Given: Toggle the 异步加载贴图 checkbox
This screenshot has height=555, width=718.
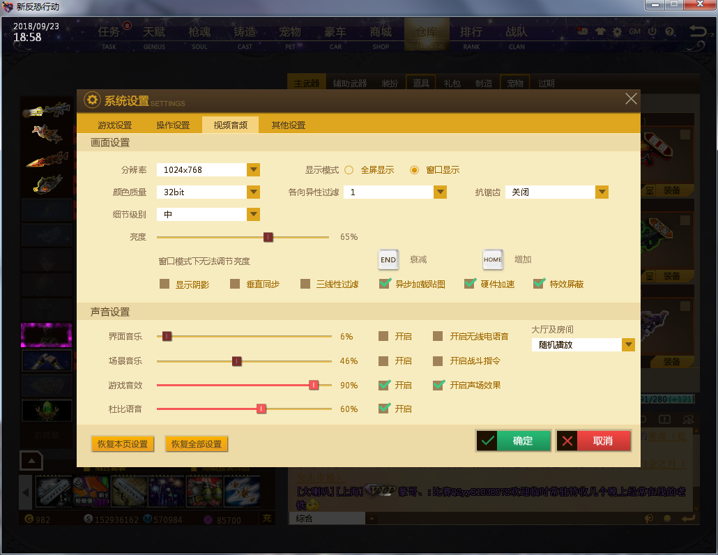Looking at the screenshot, I should click(x=385, y=284).
